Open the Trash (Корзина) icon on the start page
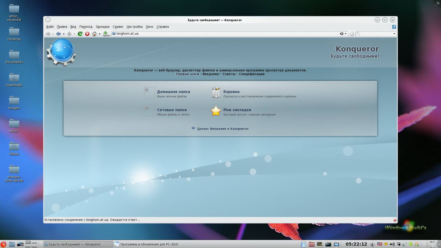Image resolution: width=441 pixels, height=248 pixels. point(216,93)
